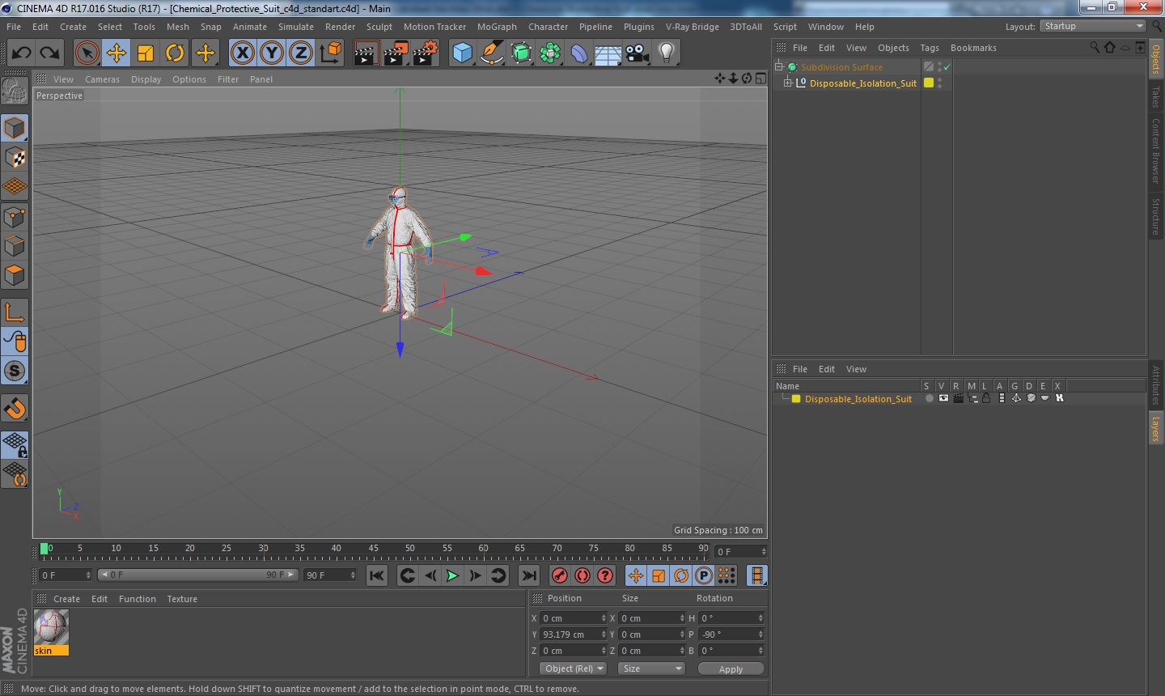Viewport: 1165px width, 696px height.
Task: Click the Undo arrow icon
Action: 21,53
